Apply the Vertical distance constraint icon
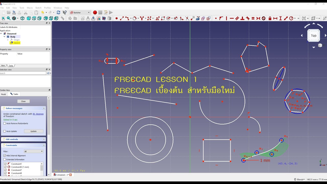This screenshot has width=327, height=184. [281, 18]
